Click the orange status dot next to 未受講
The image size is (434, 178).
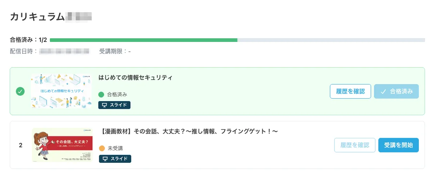[102, 148]
